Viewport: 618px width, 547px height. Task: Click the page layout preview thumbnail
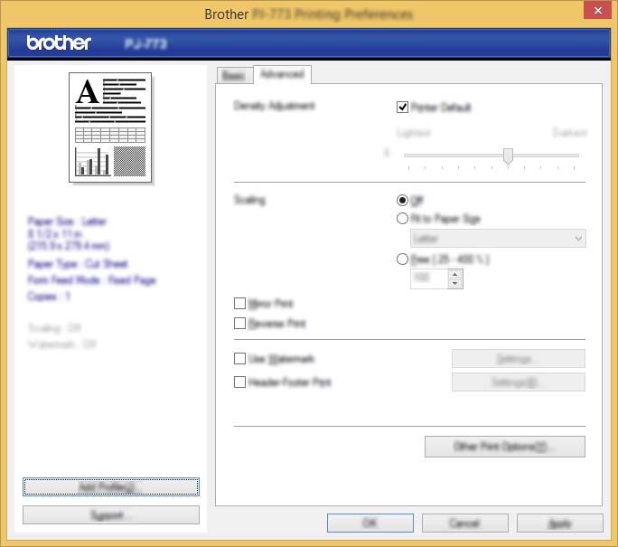(x=110, y=127)
